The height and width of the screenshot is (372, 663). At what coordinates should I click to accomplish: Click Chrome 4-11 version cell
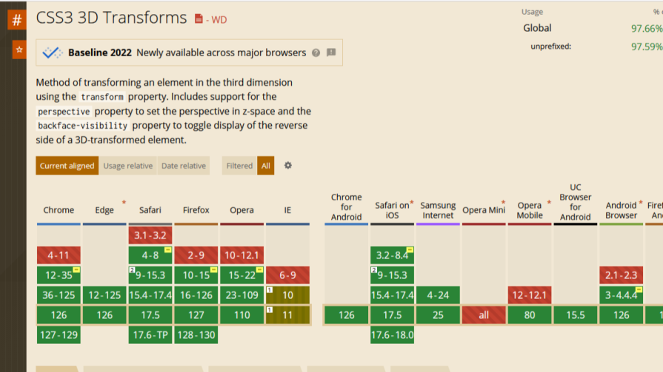59,255
